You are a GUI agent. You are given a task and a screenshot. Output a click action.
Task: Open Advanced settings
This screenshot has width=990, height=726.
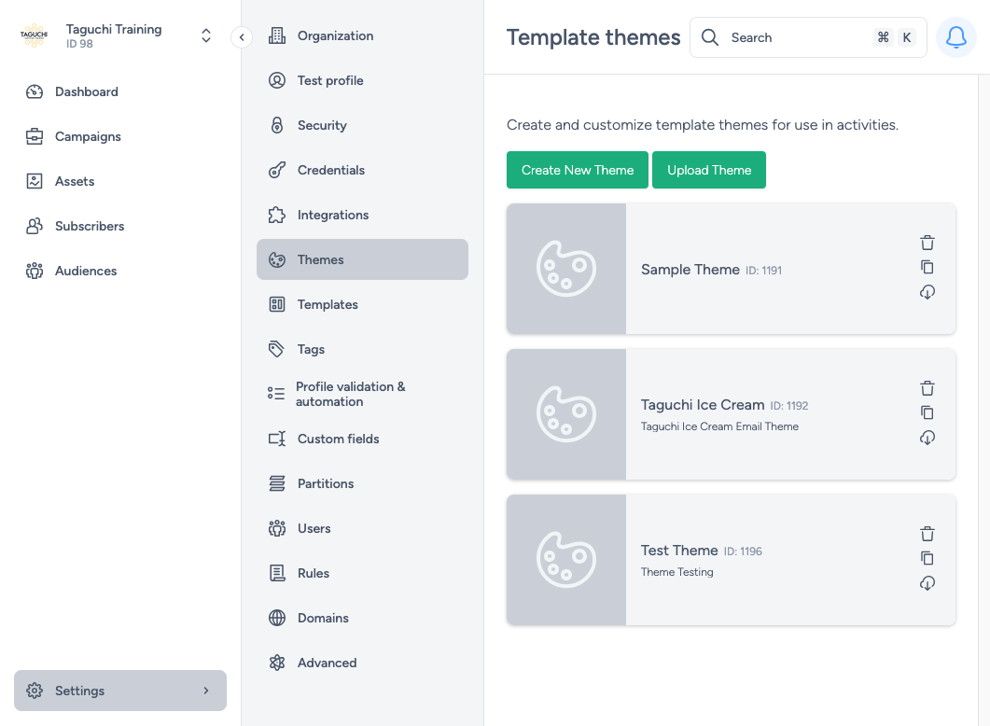(362, 663)
